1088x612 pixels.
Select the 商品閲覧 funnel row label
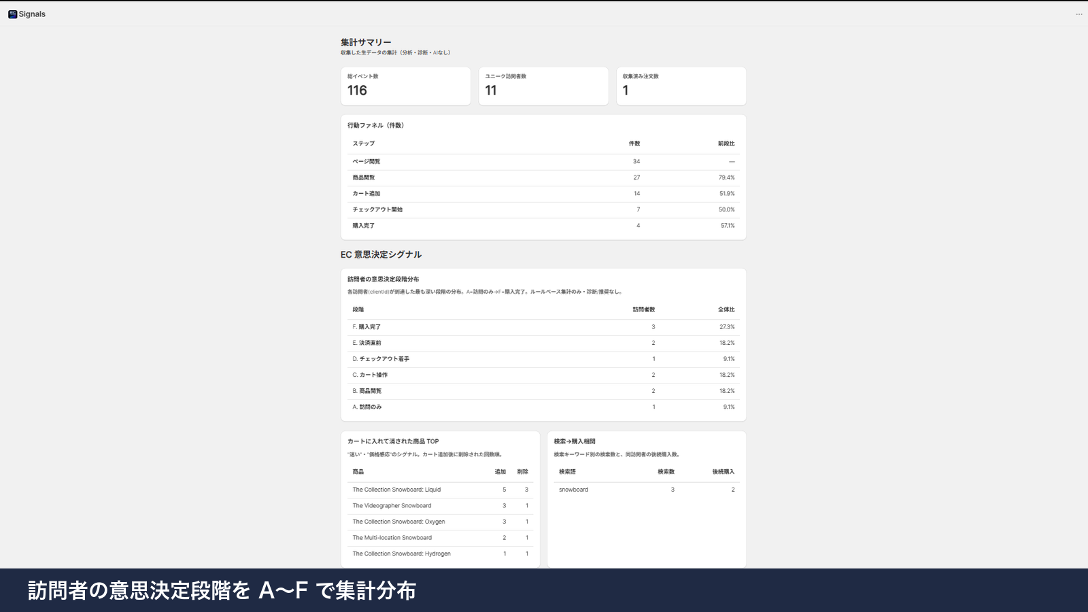click(x=364, y=177)
